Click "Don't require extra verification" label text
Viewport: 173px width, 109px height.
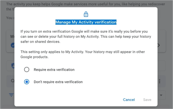(x=58, y=82)
